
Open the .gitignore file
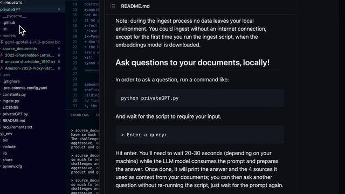click(11, 81)
